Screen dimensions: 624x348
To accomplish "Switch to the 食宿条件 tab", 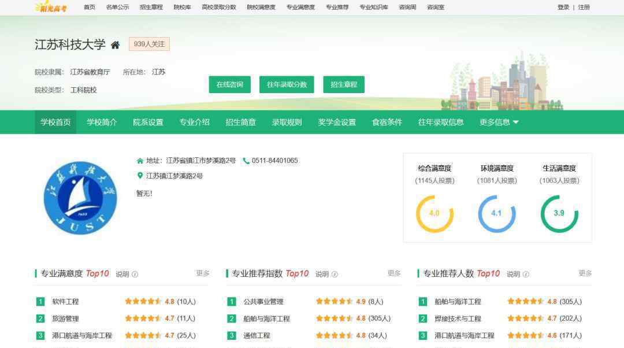I will click(387, 122).
